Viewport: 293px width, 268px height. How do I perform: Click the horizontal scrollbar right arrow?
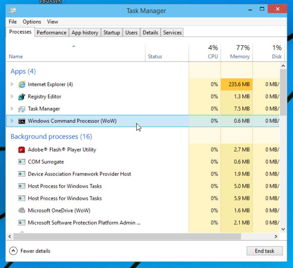[276, 236]
